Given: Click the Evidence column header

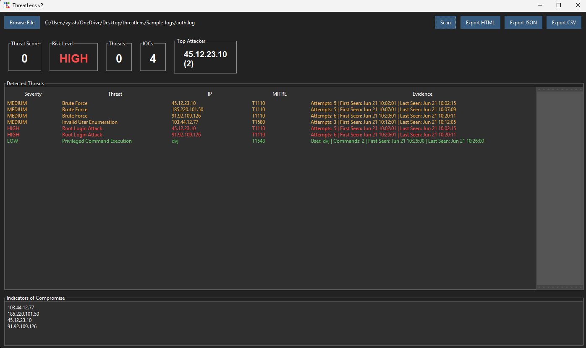Looking at the screenshot, I should 422,94.
